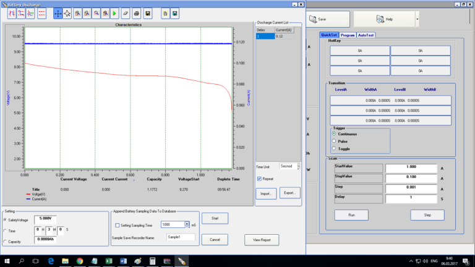This screenshot has height=267, width=475.
Task: Open Windows Start menu
Action: pyautogui.click(x=7, y=261)
